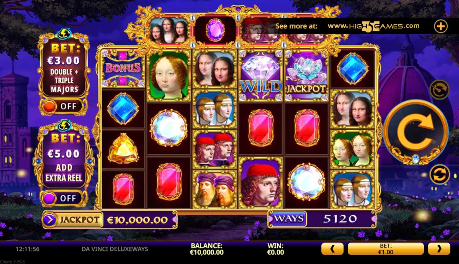Open the www.High5Games.com link

click(373, 26)
